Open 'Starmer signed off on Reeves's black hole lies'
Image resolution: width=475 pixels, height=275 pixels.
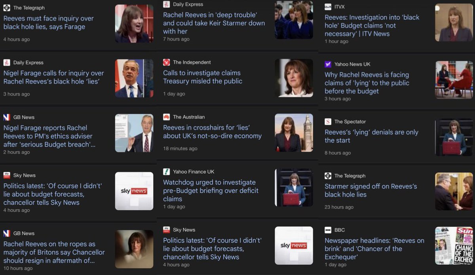pos(371,190)
